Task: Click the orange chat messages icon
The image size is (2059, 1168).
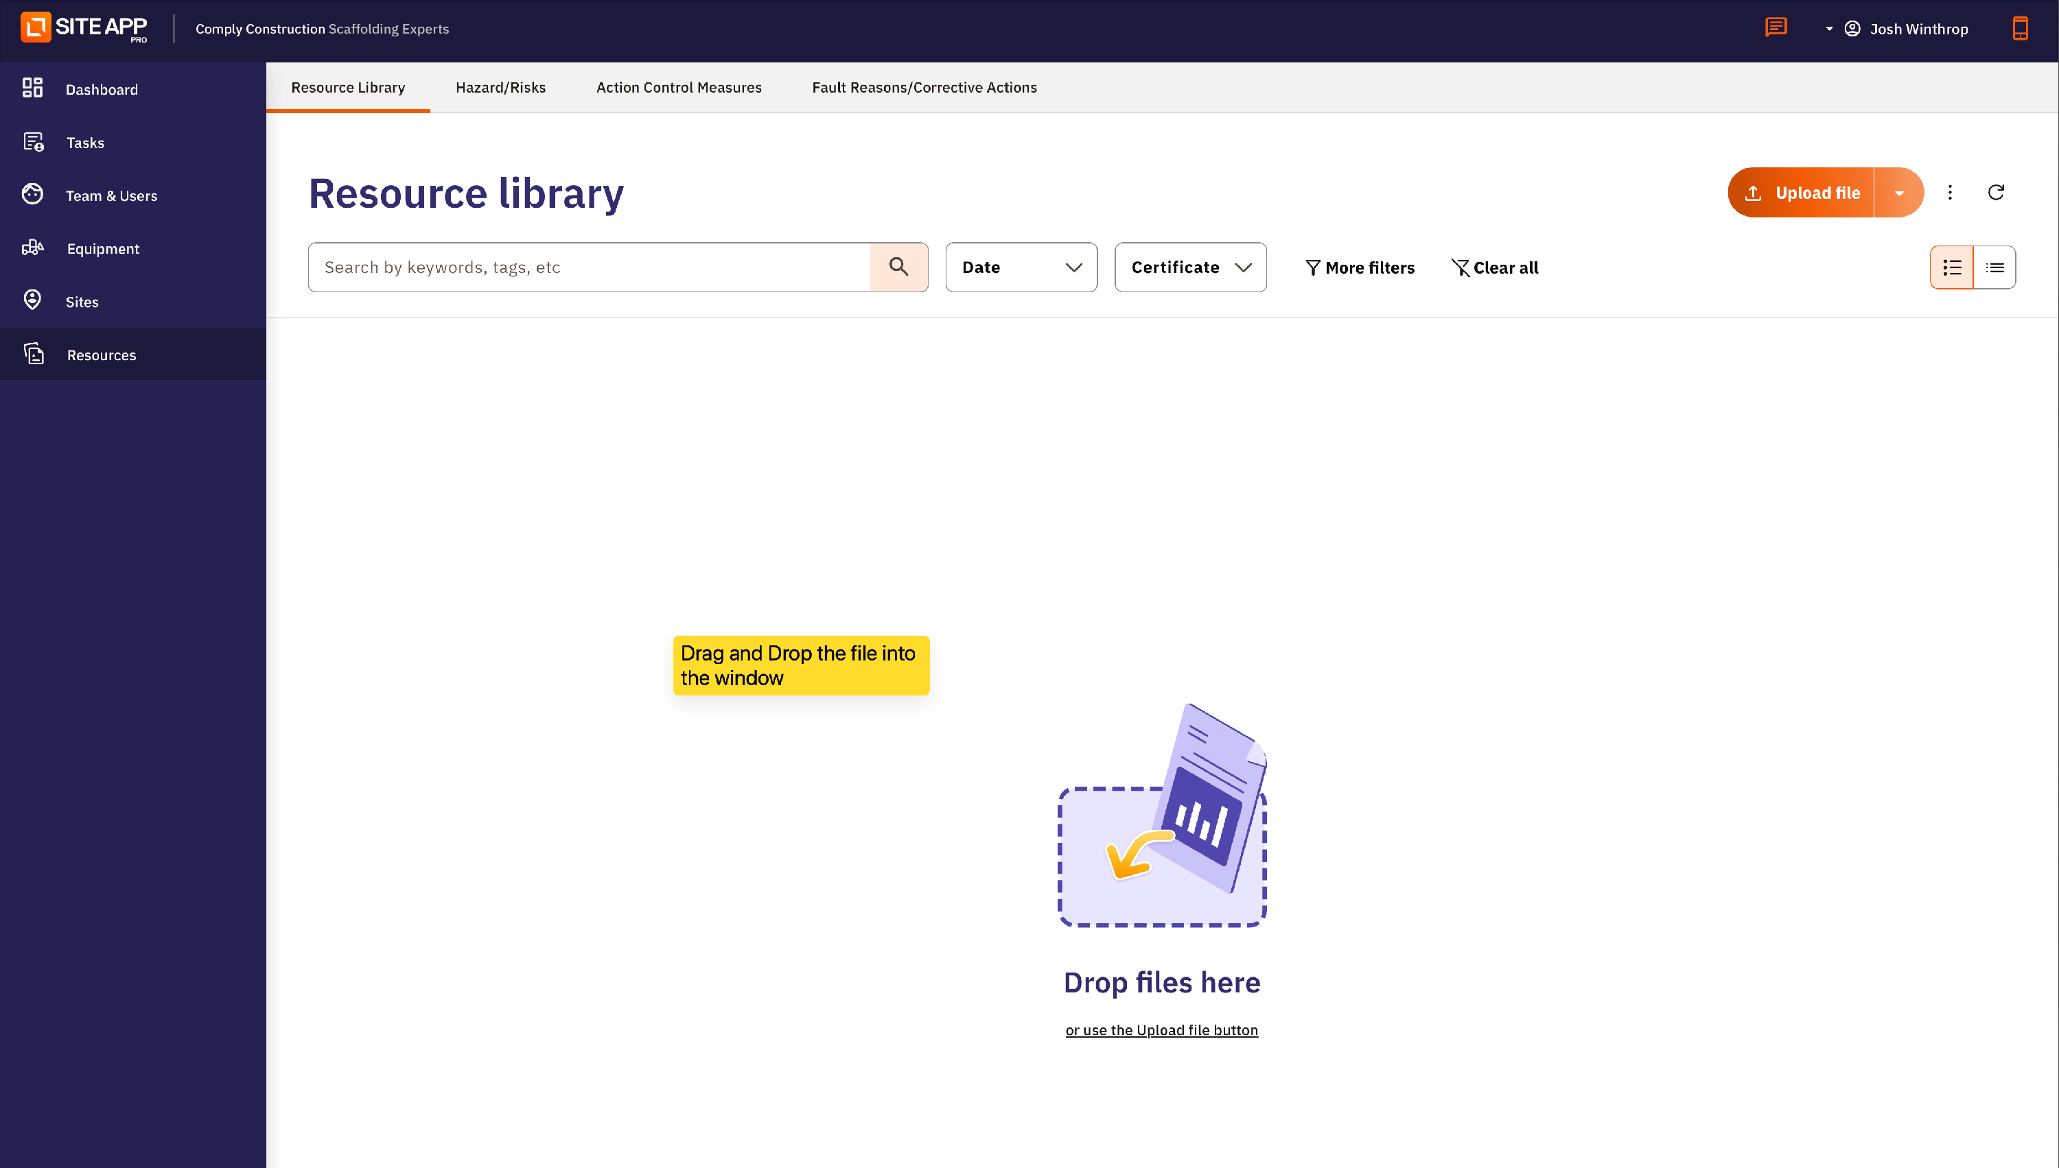Action: 1776,28
